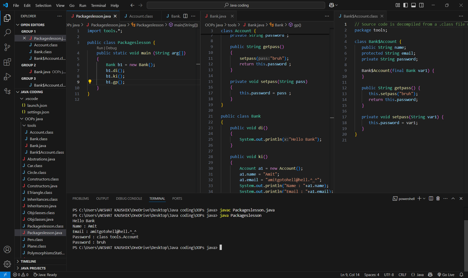Toggle the primary side bar visibility

(406, 5)
